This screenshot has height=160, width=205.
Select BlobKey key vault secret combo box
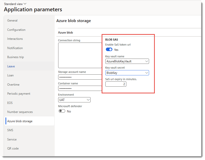pos(127,73)
